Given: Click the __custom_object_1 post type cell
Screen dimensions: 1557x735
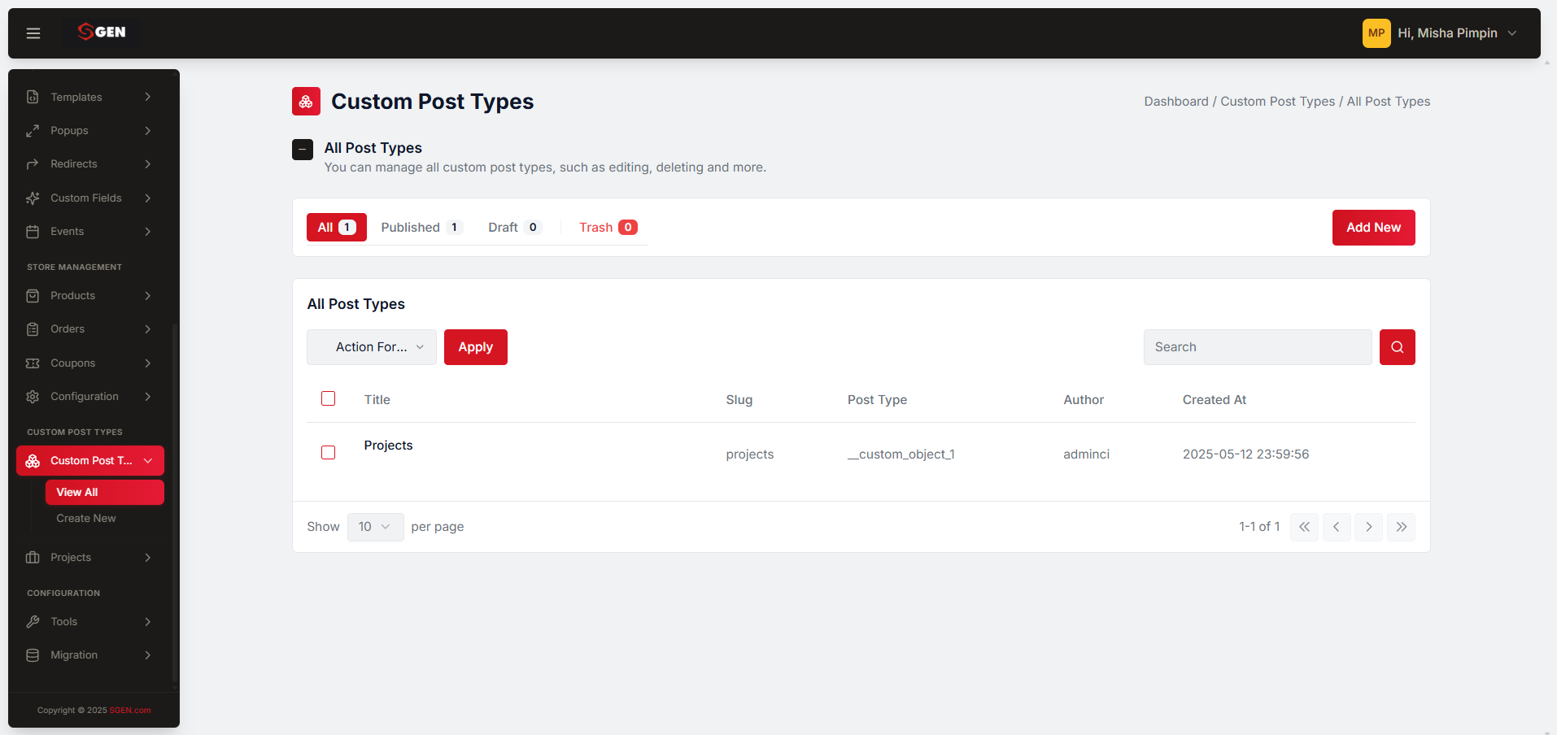Looking at the screenshot, I should pyautogui.click(x=901, y=454).
